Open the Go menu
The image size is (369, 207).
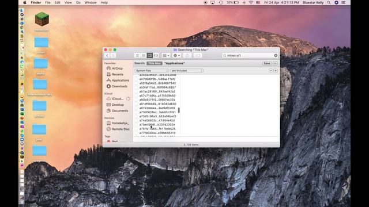[x=78, y=2]
